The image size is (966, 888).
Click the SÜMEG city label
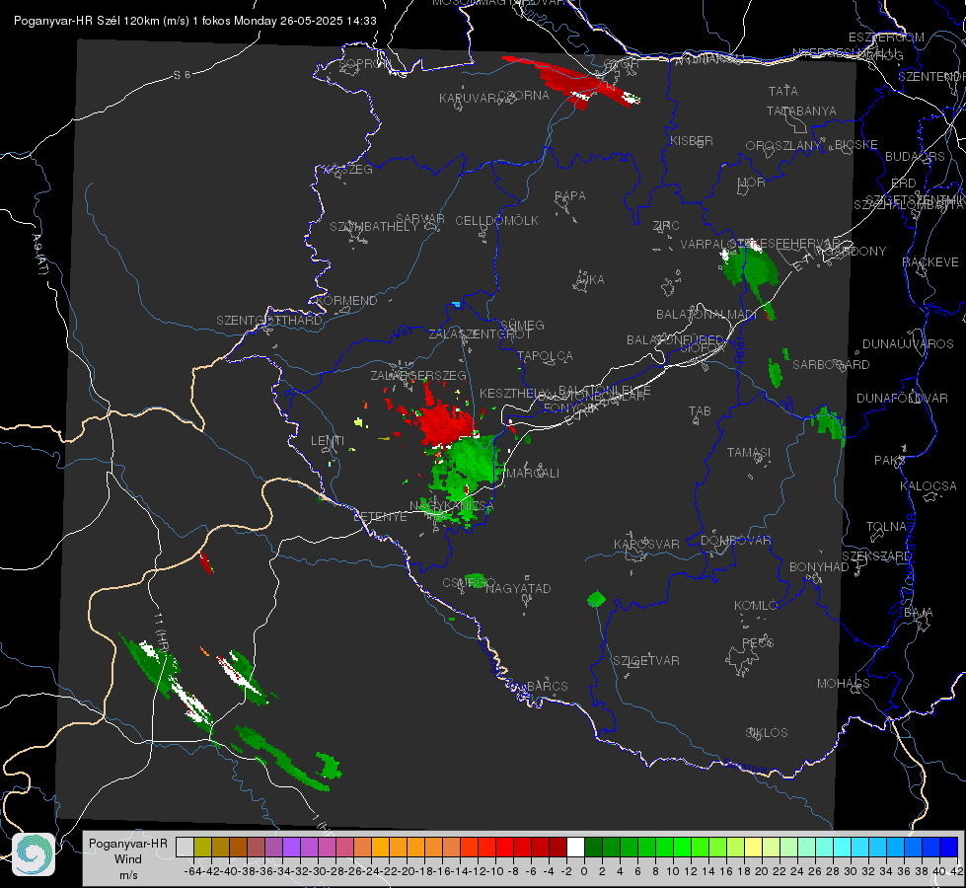click(x=522, y=326)
